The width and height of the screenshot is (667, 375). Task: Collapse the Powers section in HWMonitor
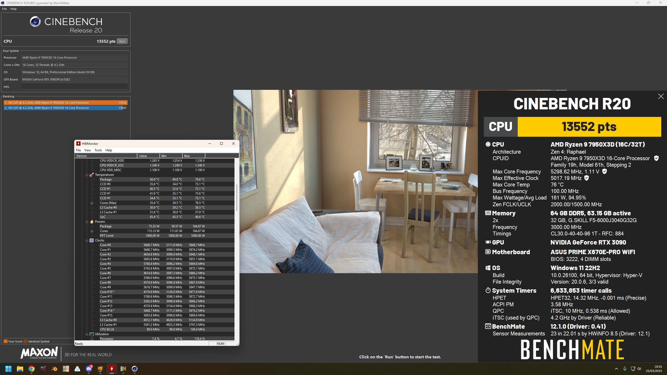tap(87, 222)
